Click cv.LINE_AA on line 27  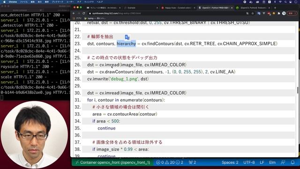(x=222, y=72)
